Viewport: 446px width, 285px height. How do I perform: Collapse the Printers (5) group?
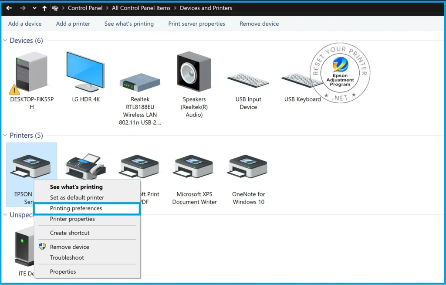pyautogui.click(x=5, y=135)
